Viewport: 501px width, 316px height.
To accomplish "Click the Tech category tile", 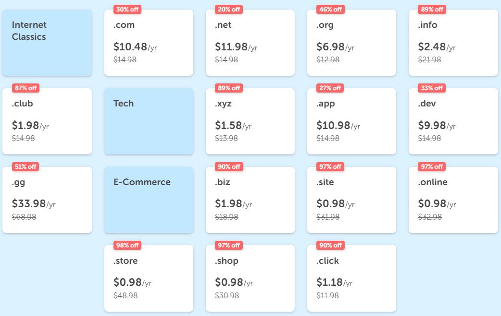I will (149, 121).
